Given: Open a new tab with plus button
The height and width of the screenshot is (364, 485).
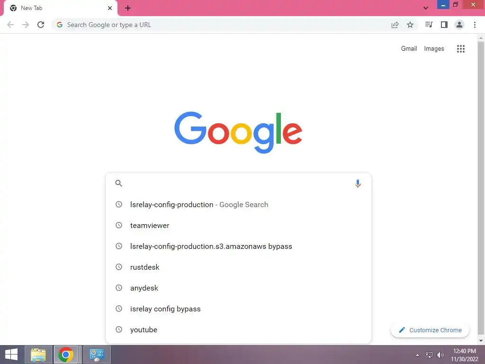Looking at the screenshot, I should [x=128, y=8].
